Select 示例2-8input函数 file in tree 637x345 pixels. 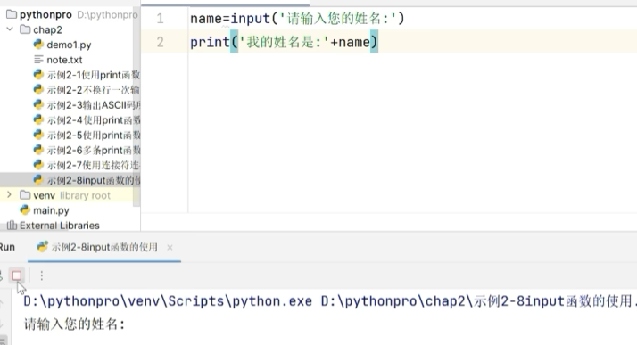94,180
